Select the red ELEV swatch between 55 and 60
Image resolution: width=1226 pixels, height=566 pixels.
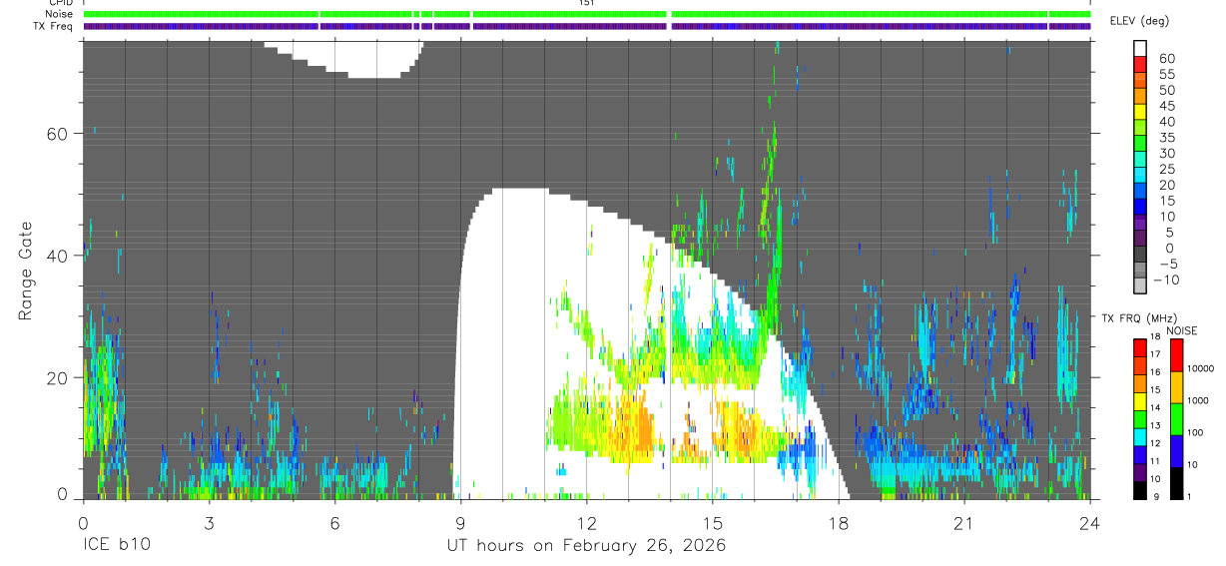(1139, 65)
